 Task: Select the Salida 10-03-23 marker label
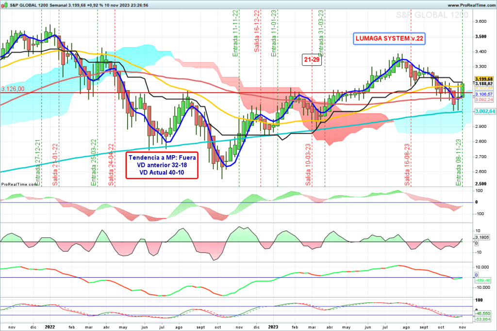[308, 165]
